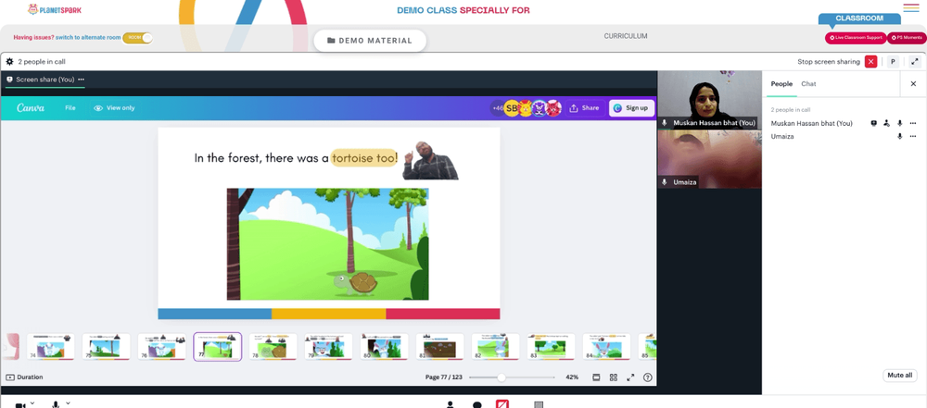Open call settings gear icon
The height and width of the screenshot is (408, 927).
click(9, 61)
